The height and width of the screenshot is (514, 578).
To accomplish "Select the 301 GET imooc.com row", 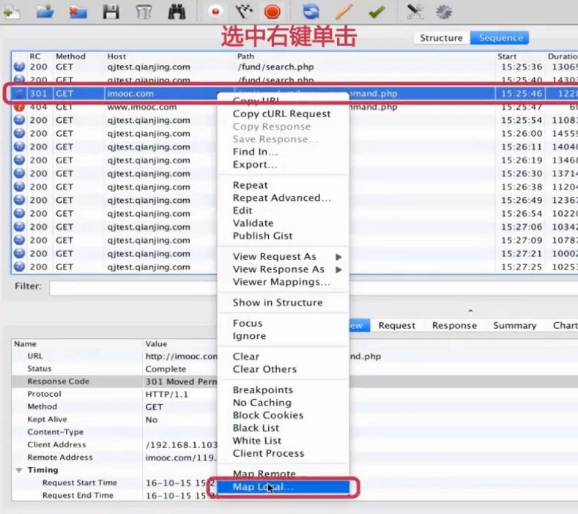I will pyautogui.click(x=294, y=94).
